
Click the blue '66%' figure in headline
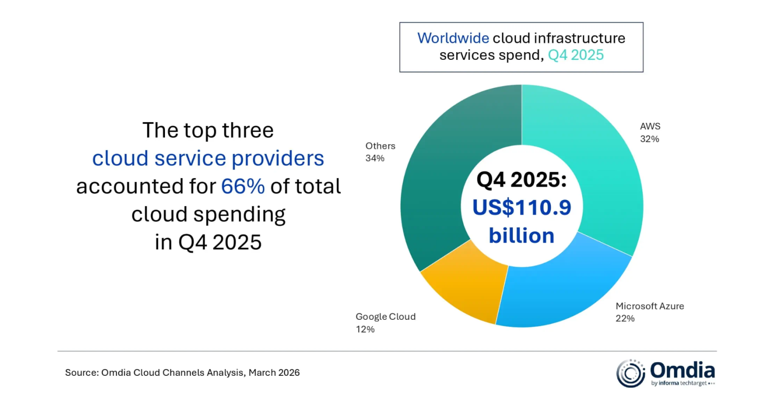243,186
